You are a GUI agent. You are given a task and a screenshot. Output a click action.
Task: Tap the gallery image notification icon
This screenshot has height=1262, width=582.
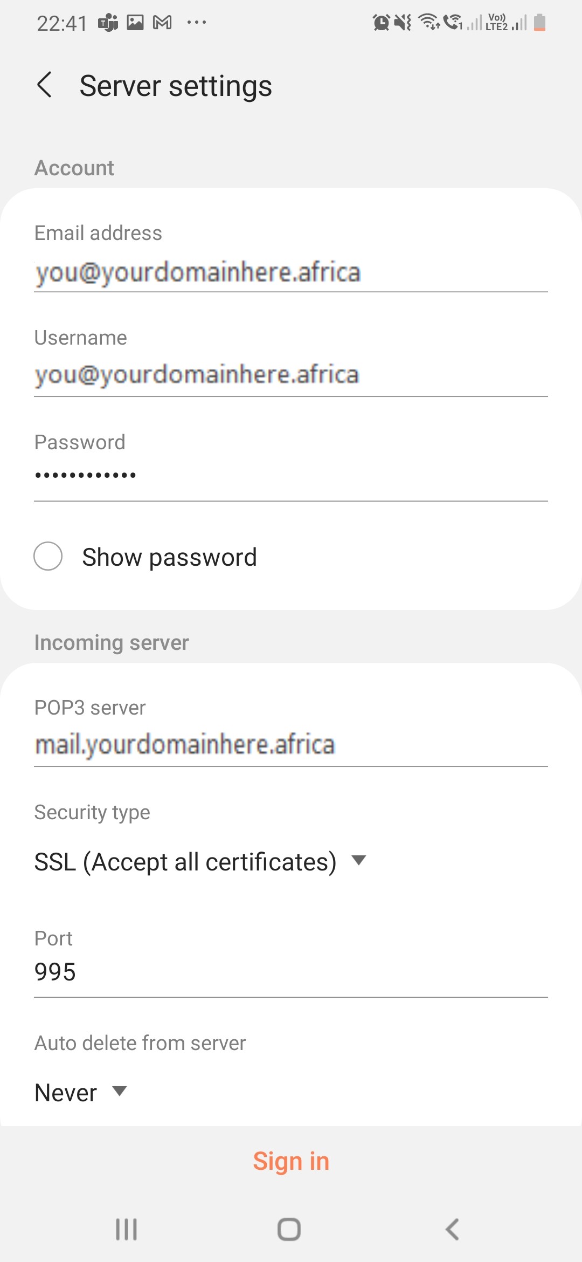(x=135, y=23)
